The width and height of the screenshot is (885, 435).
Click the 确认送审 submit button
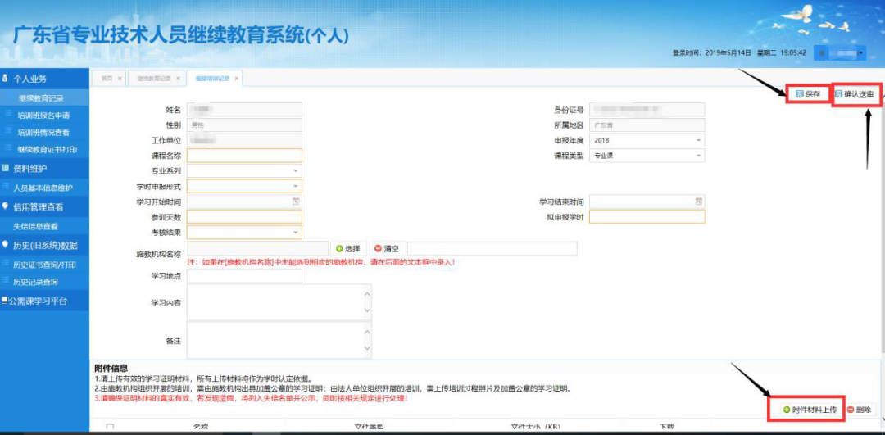(x=855, y=94)
